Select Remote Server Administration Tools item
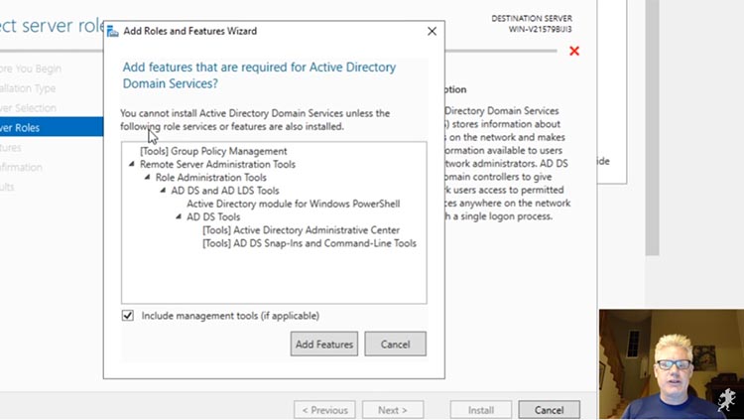This screenshot has width=744, height=420. point(217,165)
